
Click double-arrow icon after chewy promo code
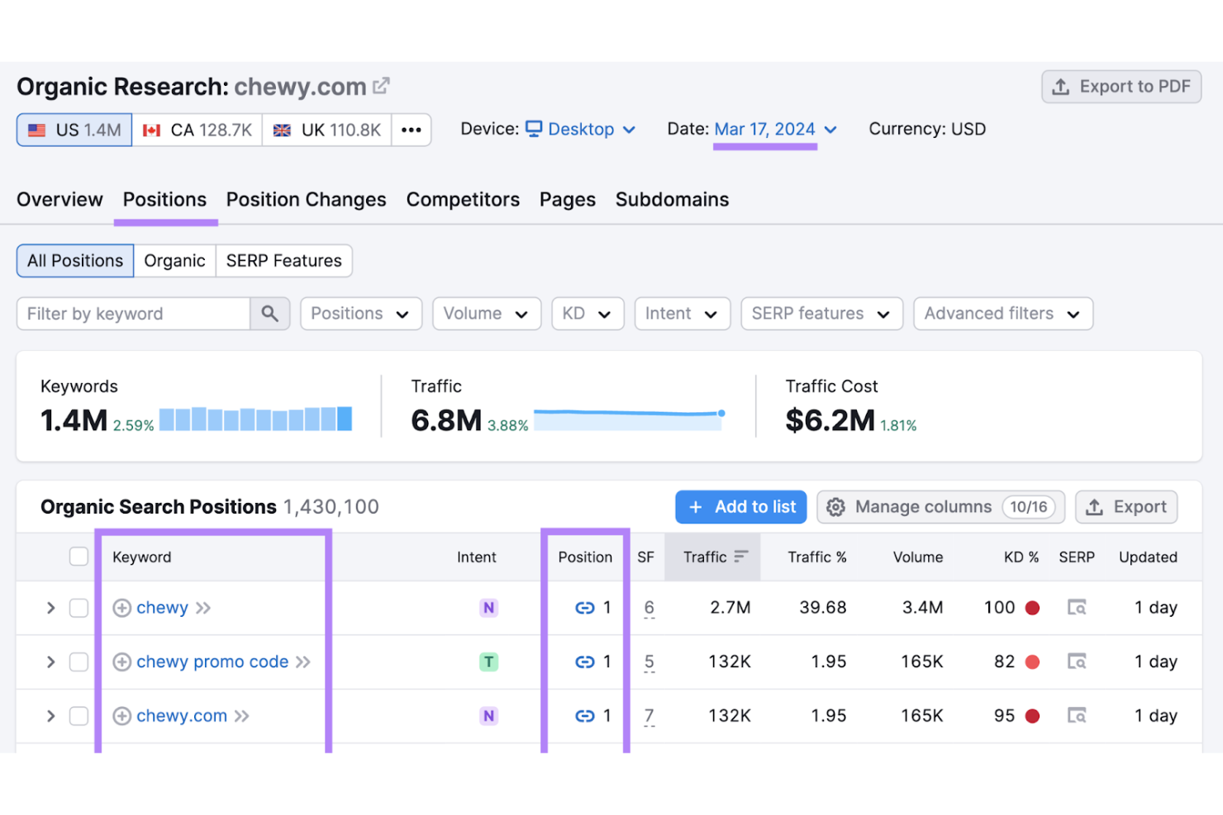(x=303, y=662)
